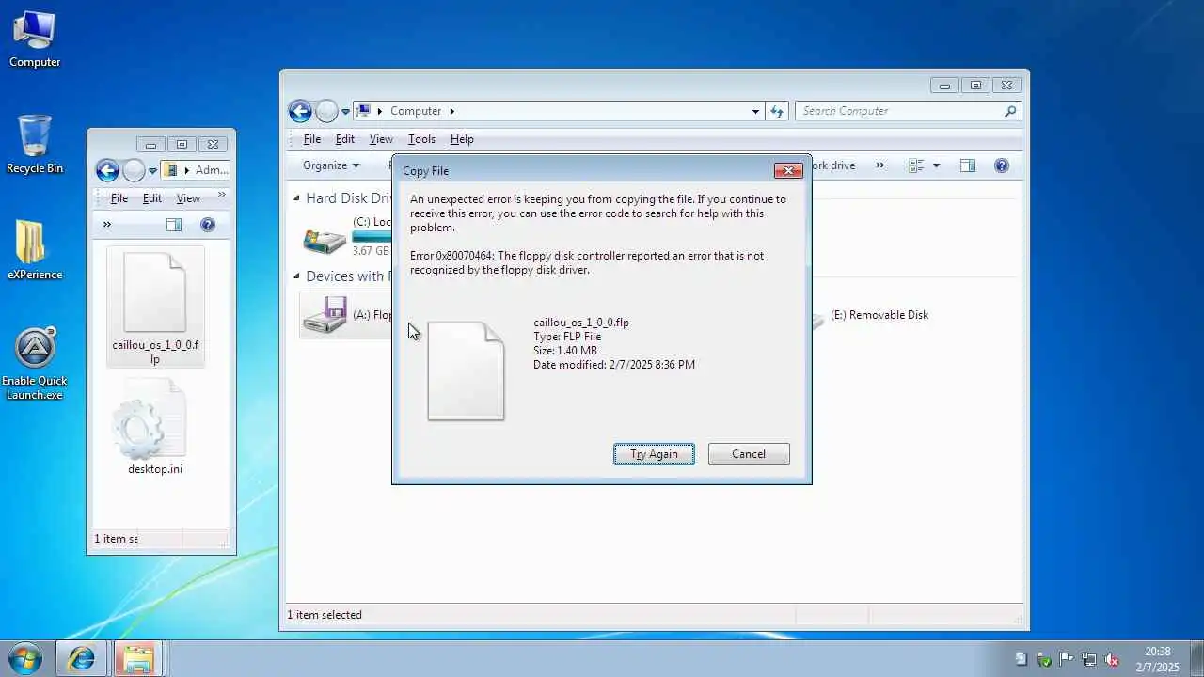
Task: Select Enable Quick Launch.exe desktop icon
Action: pos(35,364)
